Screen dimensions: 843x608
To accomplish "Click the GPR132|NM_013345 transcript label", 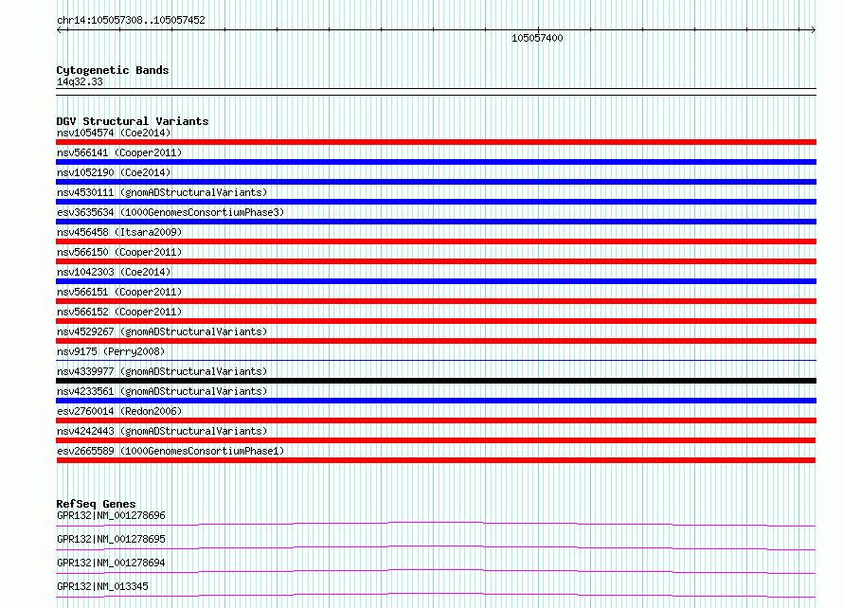I will point(102,586).
